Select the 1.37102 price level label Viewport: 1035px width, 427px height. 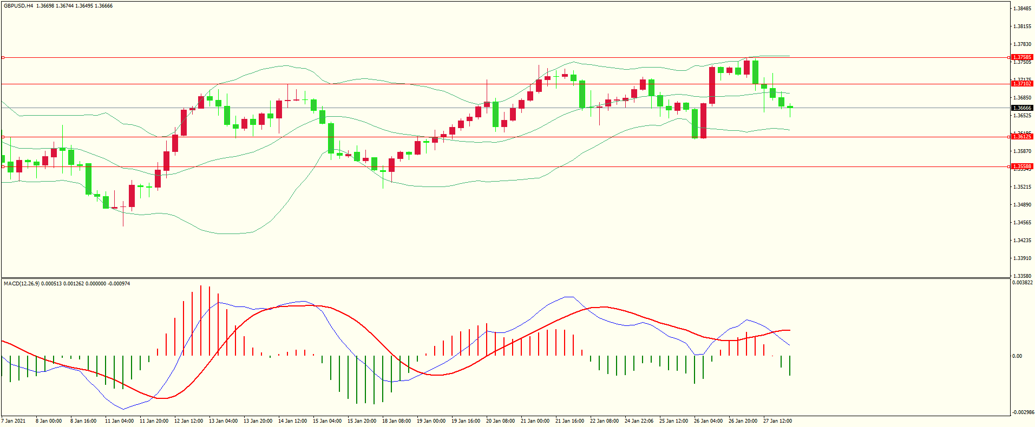(1022, 84)
